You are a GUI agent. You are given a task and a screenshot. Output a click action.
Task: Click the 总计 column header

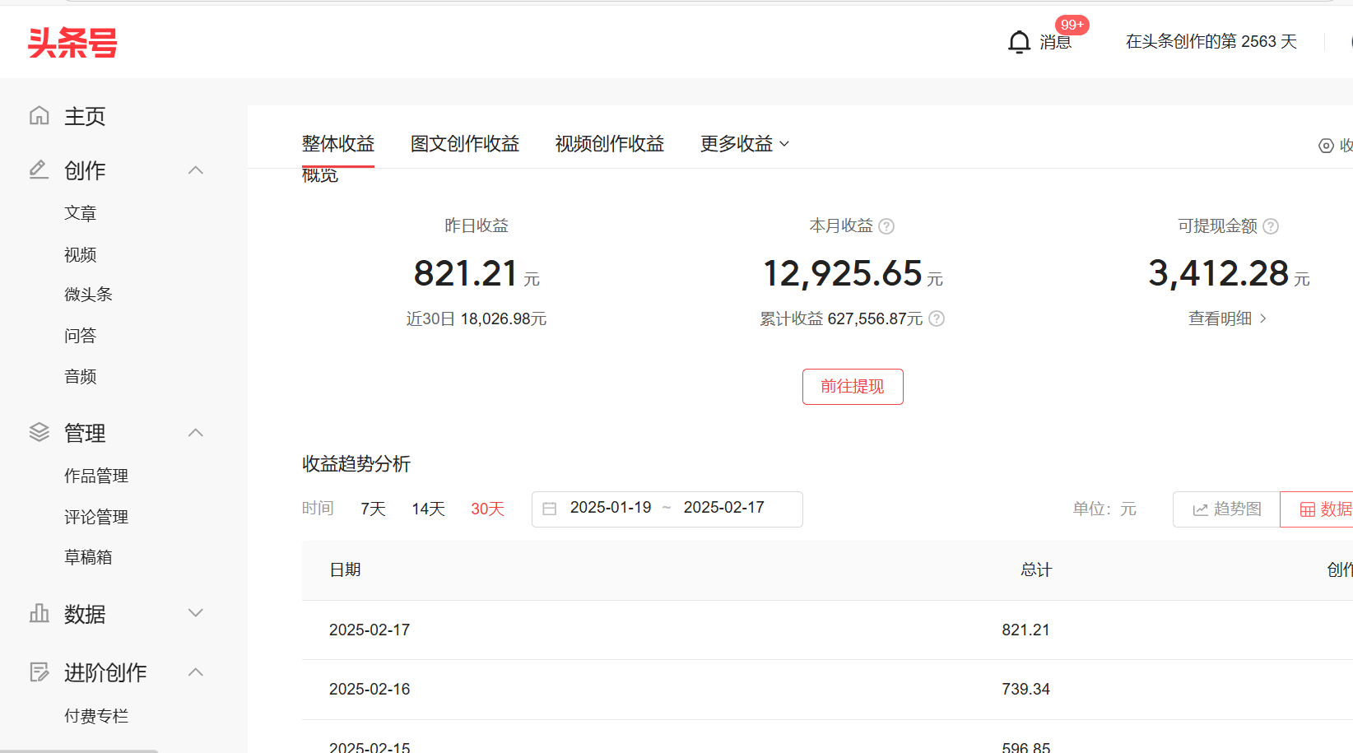[x=1036, y=569]
